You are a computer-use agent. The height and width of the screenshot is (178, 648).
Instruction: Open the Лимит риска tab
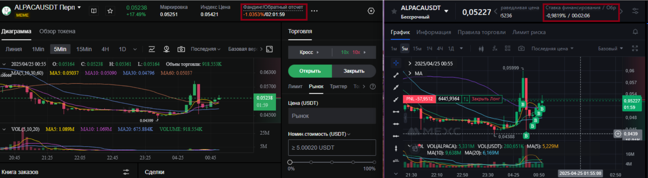(529, 32)
